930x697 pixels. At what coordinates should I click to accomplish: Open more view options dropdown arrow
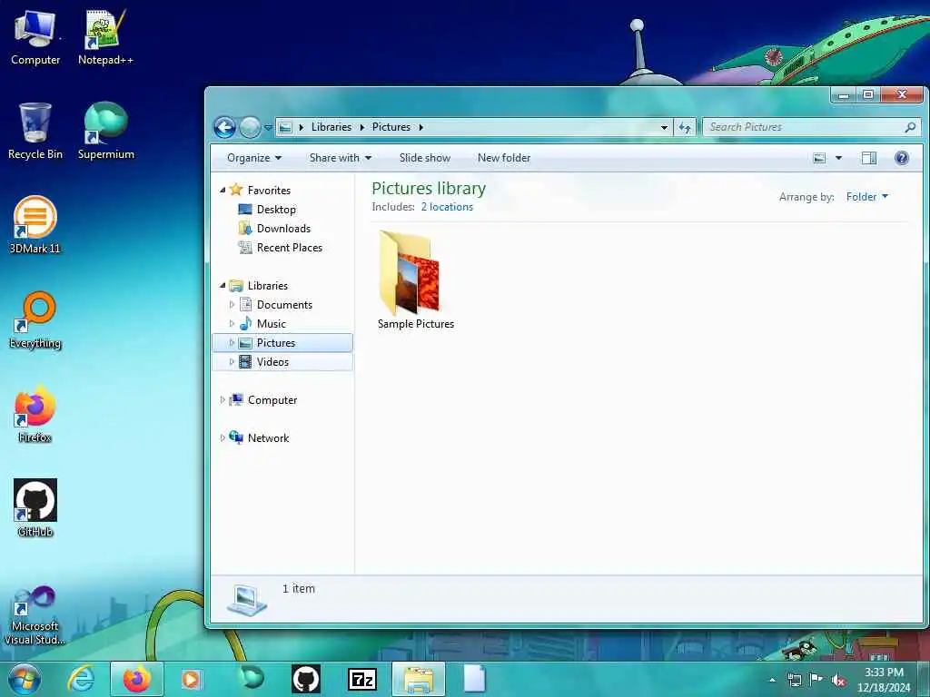tap(838, 158)
